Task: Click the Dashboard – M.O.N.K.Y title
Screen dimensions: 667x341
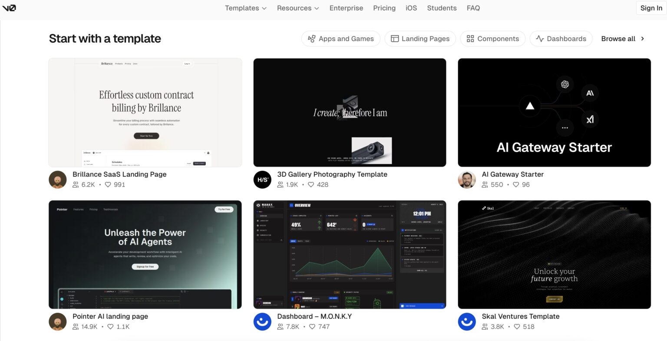Action: [314, 316]
